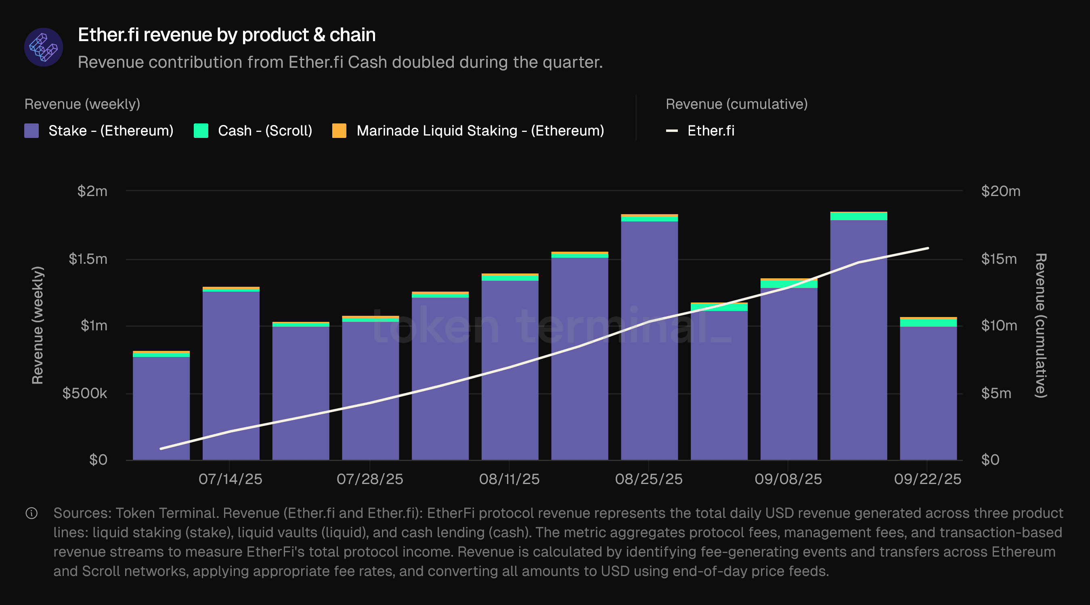The height and width of the screenshot is (605, 1090).
Task: Toggle the Cash - (Scroll) legend label
Action: (265, 131)
